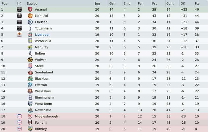Click Fulham's relegation zone icon
Image resolution: width=208 pixels, height=132 pixels.
pos(19,123)
